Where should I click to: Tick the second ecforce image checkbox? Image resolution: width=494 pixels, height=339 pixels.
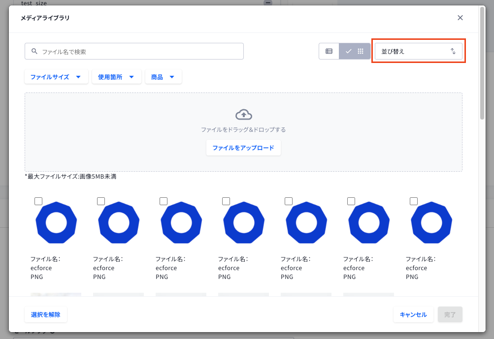point(101,201)
